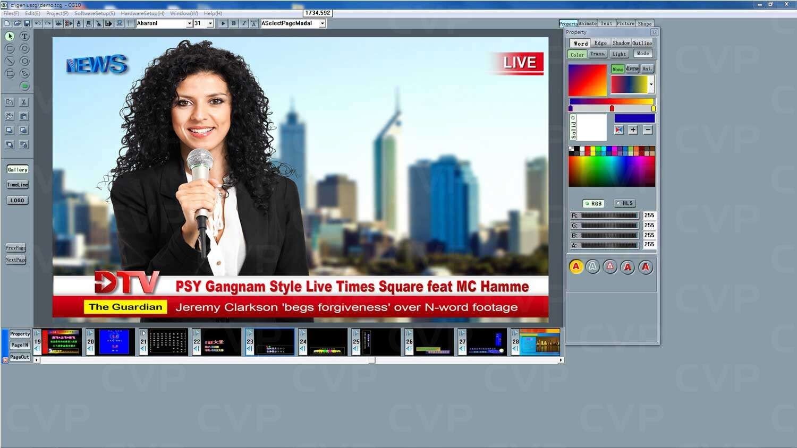797x448 pixels.
Task: Click the red middle gradient stop marker
Action: coord(612,108)
